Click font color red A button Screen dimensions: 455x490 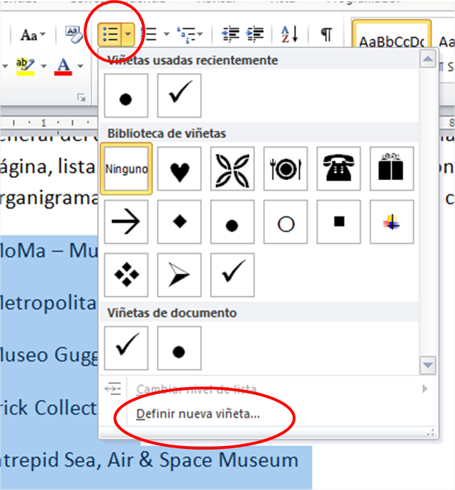(63, 66)
